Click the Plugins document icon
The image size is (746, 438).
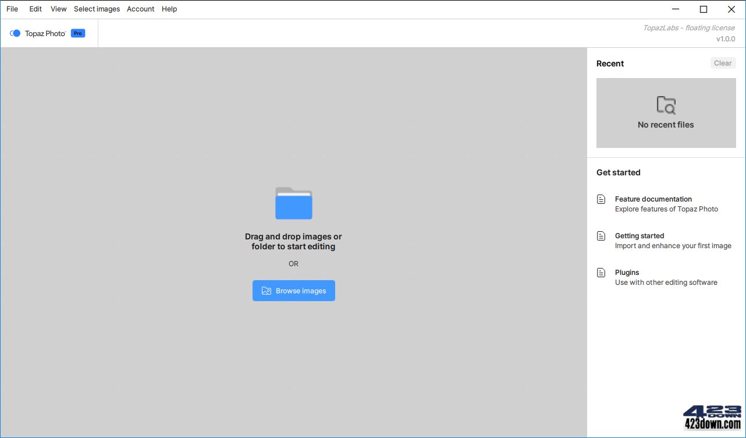(601, 273)
